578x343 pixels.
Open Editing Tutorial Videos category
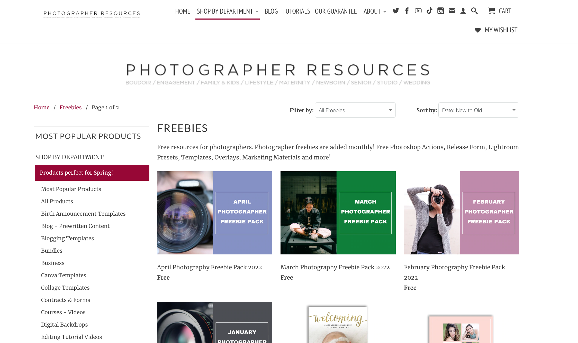tap(71, 337)
